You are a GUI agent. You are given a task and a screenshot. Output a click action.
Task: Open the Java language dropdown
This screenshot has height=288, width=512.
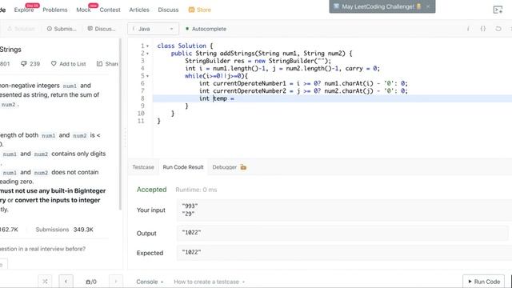[x=153, y=29]
